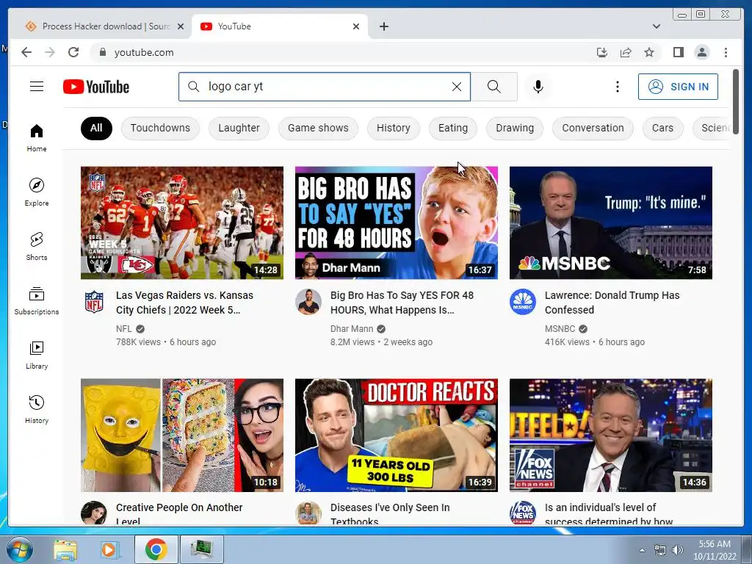Open YouTube settings three-dot menu

(617, 87)
